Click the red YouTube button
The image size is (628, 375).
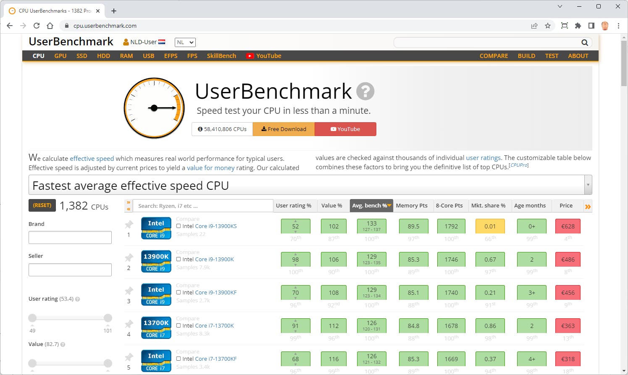pyautogui.click(x=345, y=129)
